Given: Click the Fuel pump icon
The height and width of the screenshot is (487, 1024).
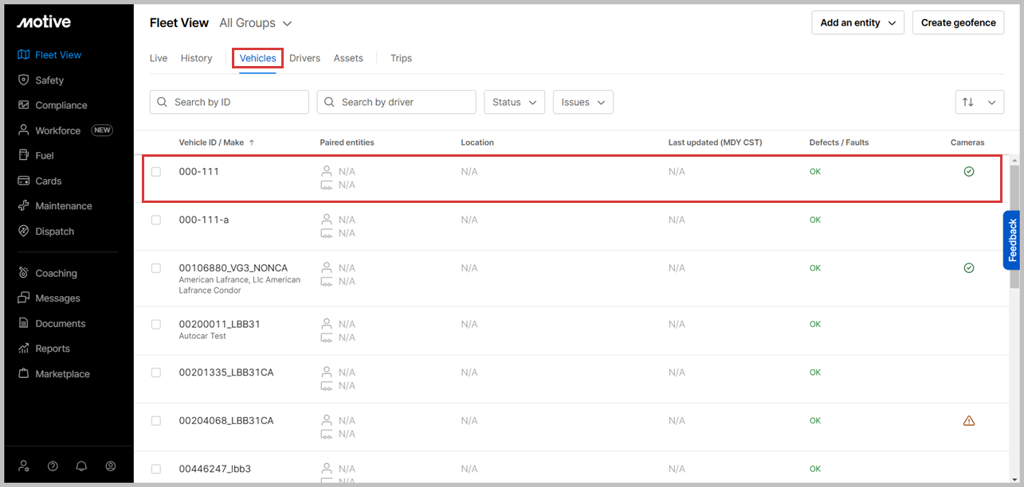Looking at the screenshot, I should 23,156.
